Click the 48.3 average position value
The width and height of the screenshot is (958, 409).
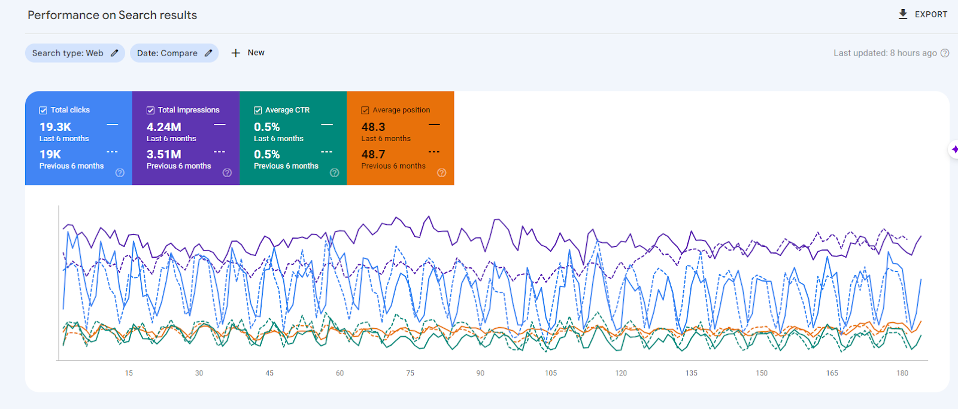pos(373,127)
